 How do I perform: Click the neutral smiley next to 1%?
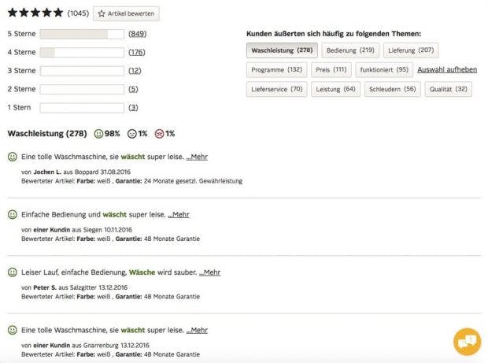[x=132, y=134]
